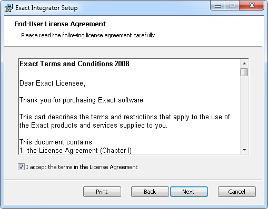Click the 'Exact Terms and Conditions 2008' heading

[74, 64]
